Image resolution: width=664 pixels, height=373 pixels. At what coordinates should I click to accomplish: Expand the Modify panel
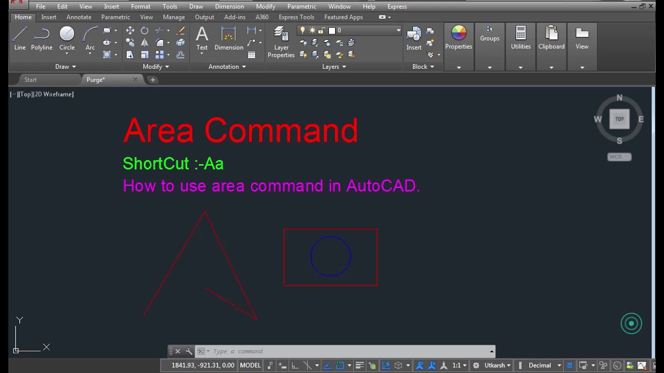(156, 66)
